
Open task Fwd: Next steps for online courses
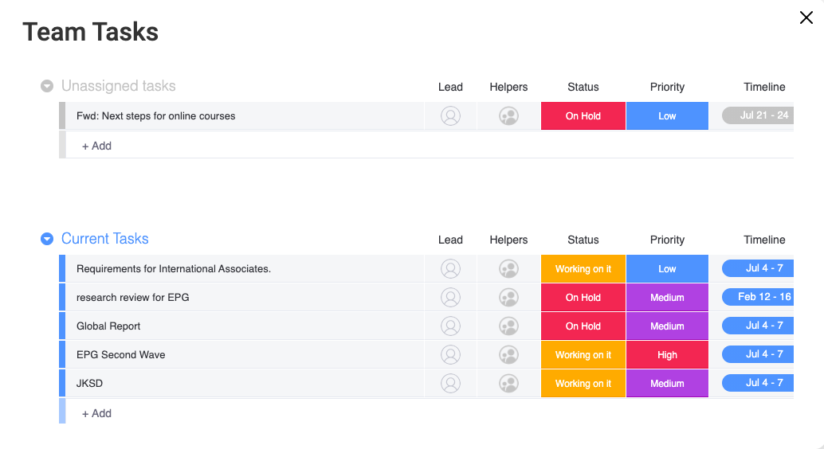155,116
